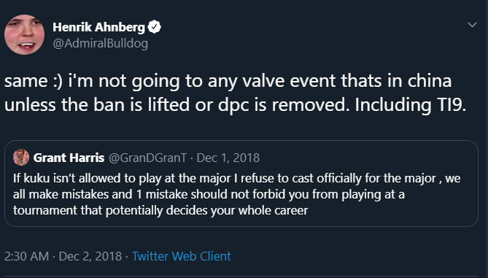Viewport: 488px width, 278px height.
Task: Select the @GranDGranT handle
Action: pos(147,158)
